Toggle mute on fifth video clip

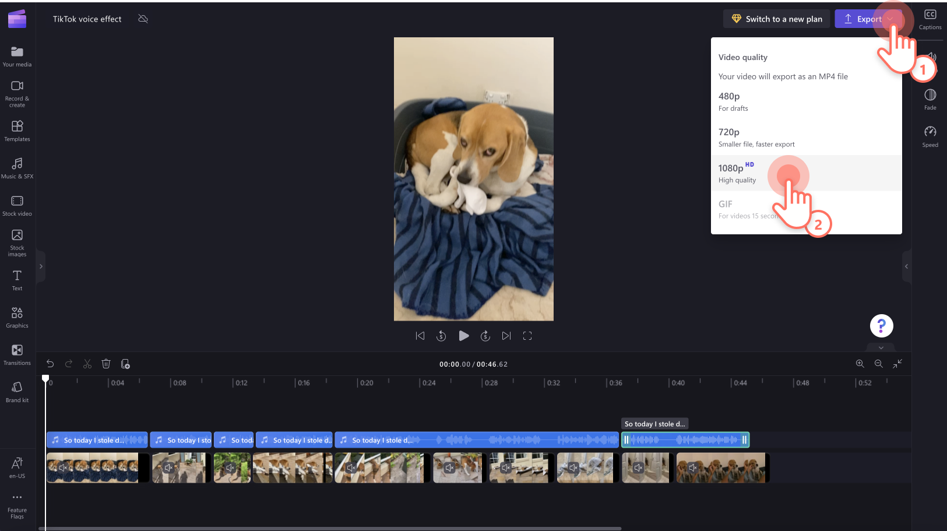351,467
